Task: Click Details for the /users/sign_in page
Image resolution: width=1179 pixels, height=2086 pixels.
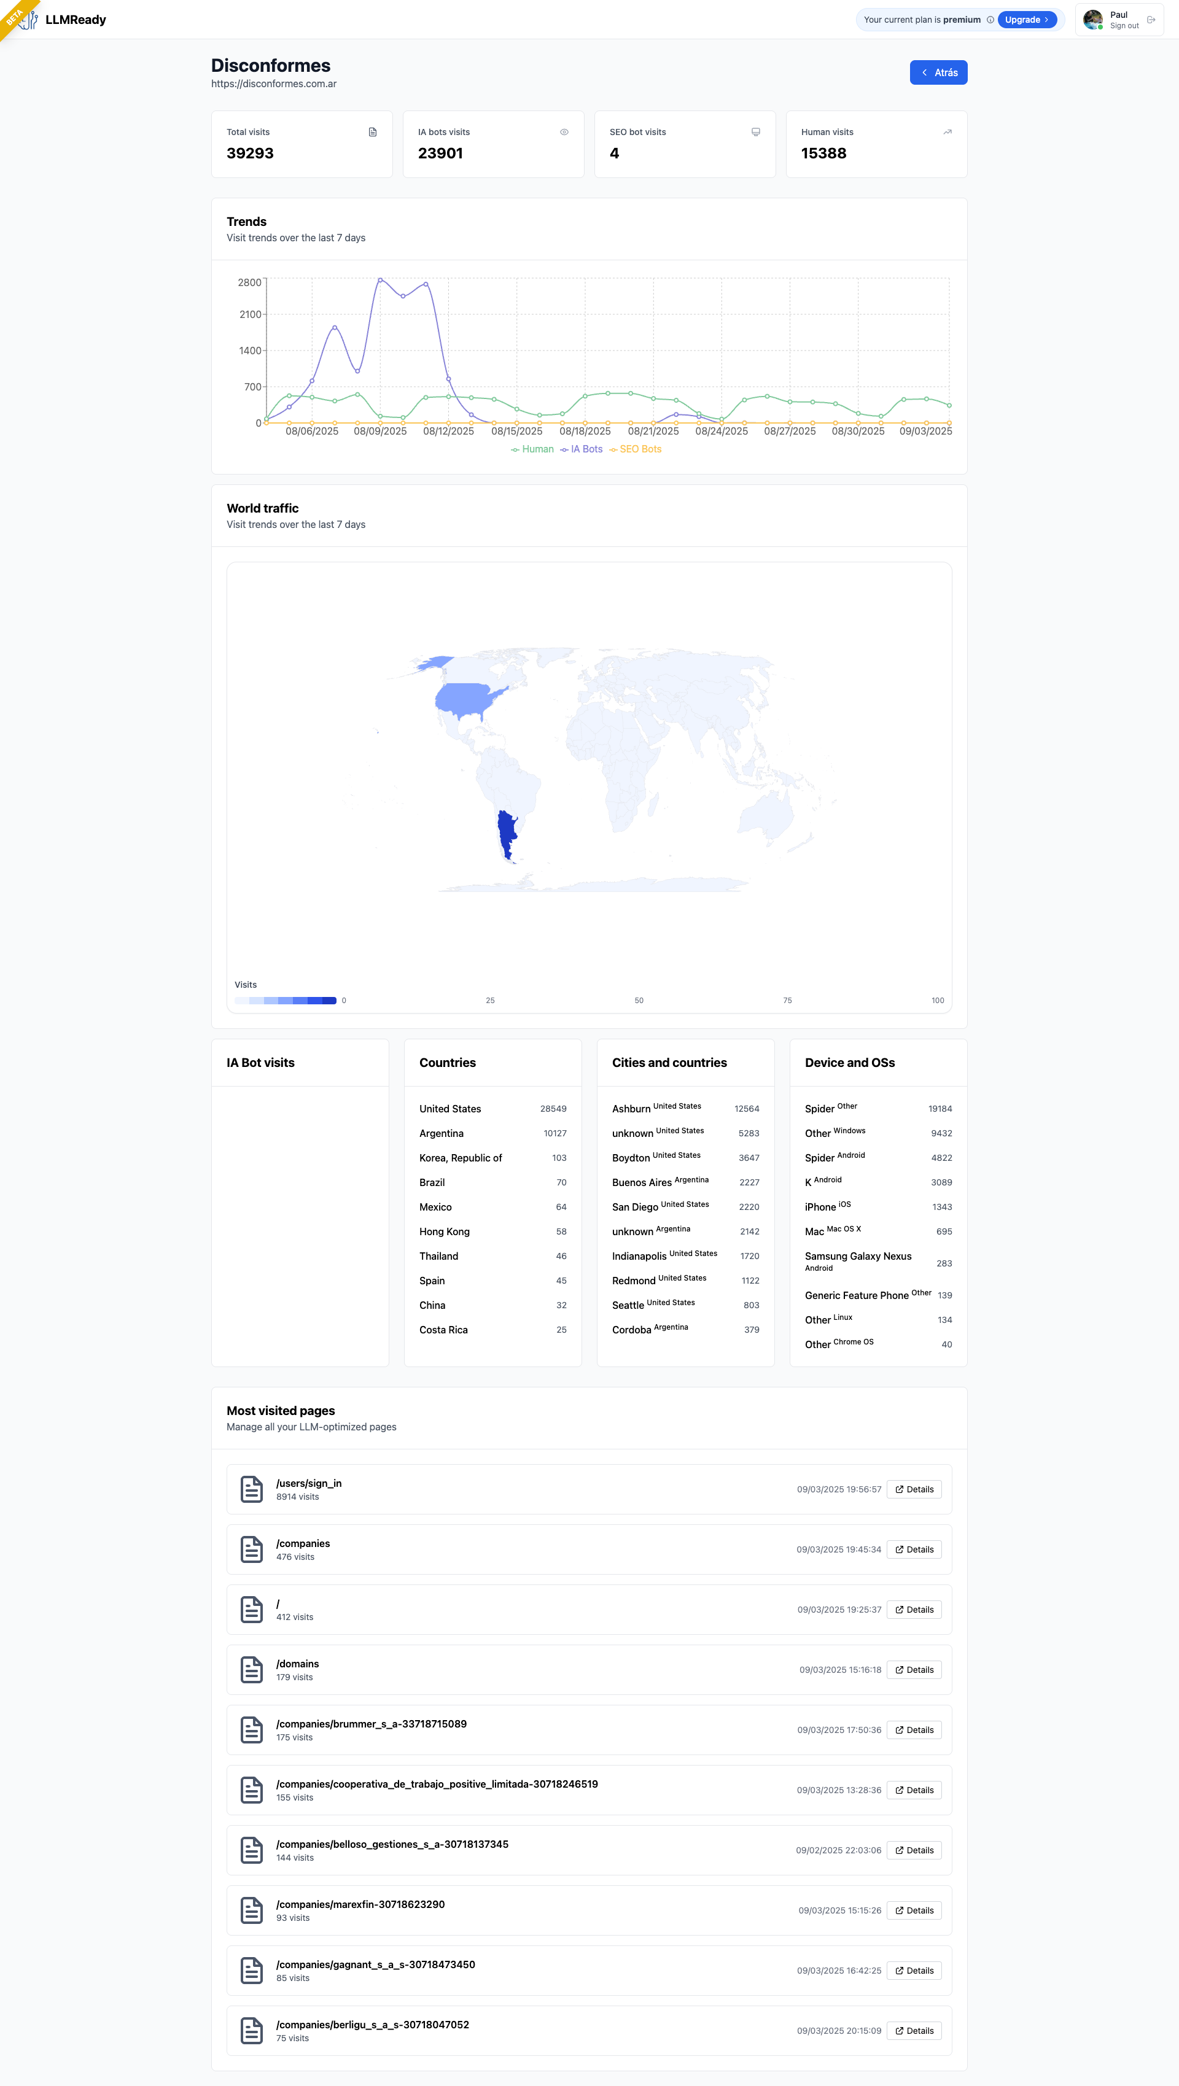Action: [914, 1489]
